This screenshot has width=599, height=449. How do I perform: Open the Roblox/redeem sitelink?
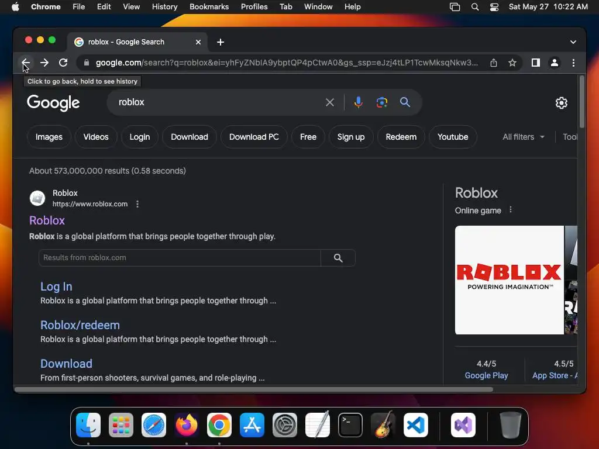click(80, 325)
